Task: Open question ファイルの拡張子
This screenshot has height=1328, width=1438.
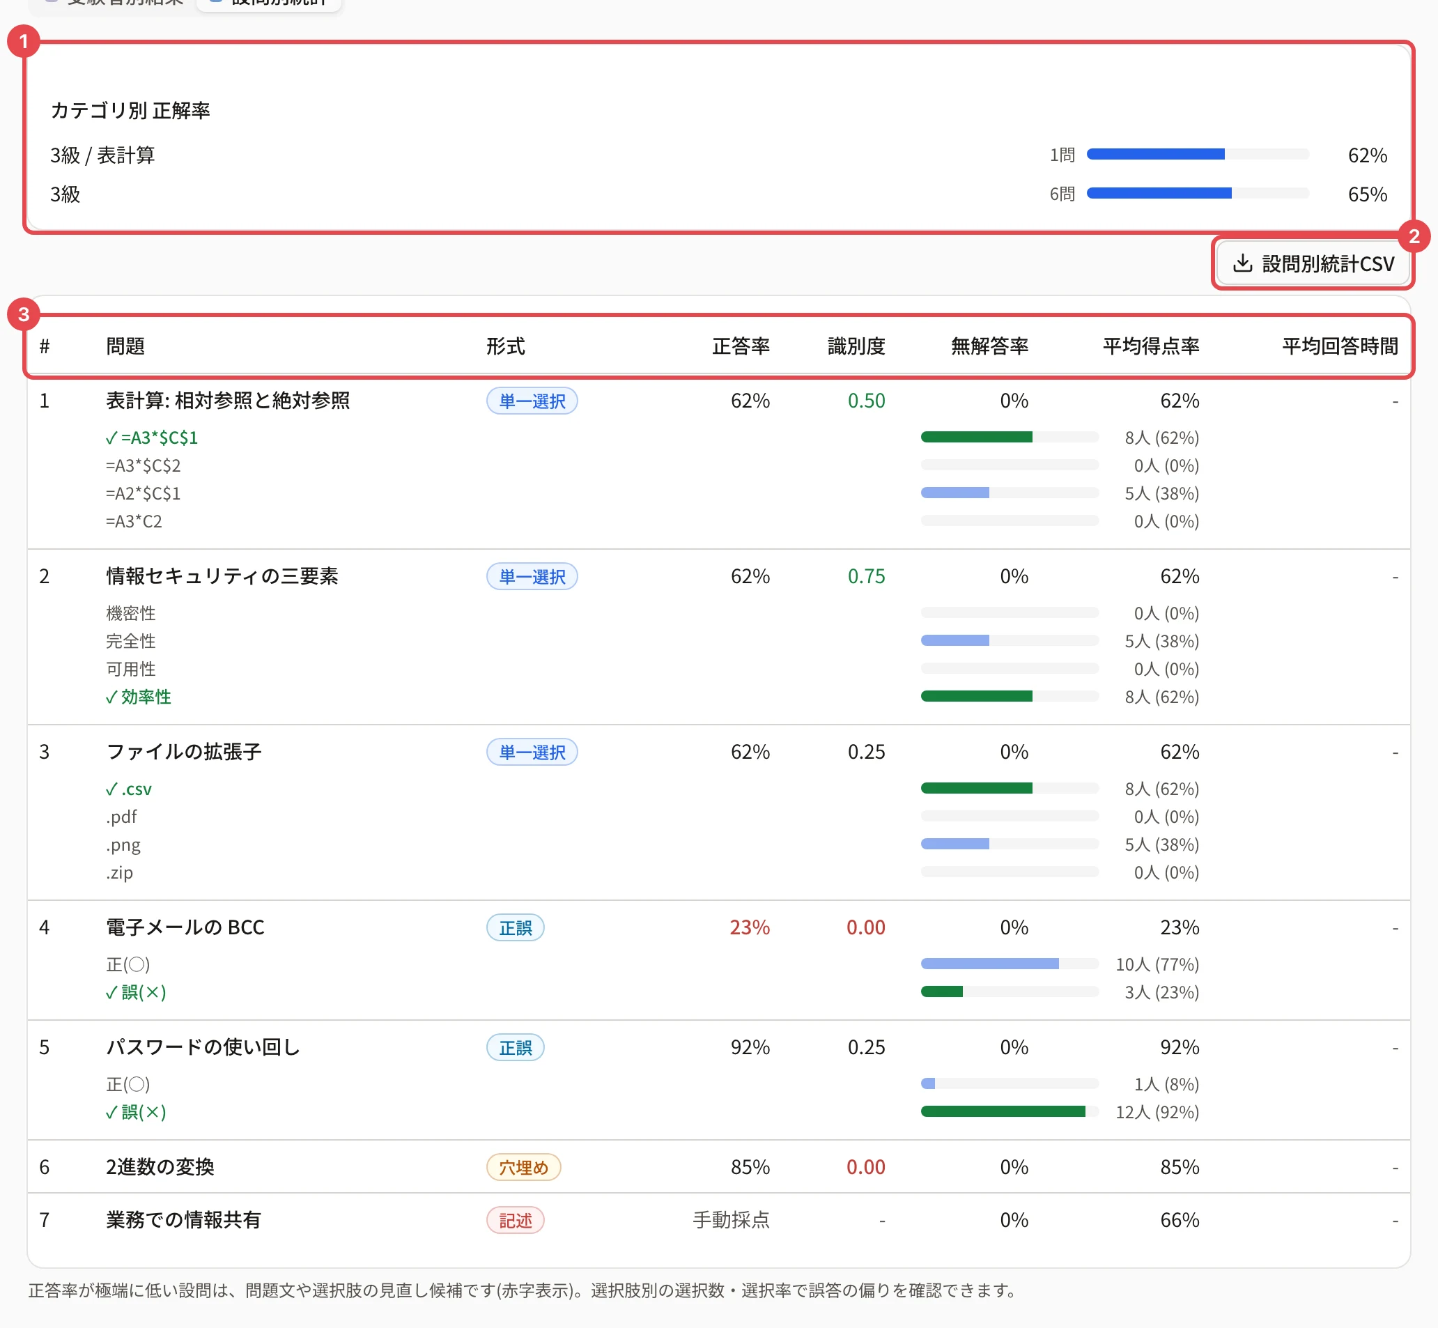Action: tap(183, 752)
